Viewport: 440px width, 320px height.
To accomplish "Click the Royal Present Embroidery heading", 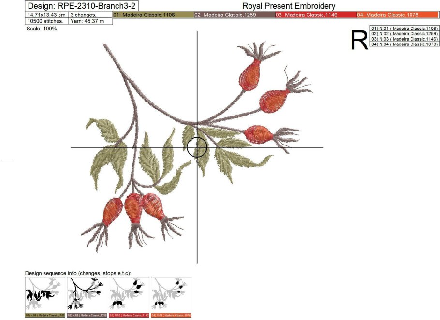I will pos(289,6).
